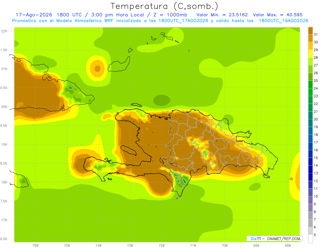The height and width of the screenshot is (249, 323).
Task: Click the legend value 28
Action: click(316, 57)
